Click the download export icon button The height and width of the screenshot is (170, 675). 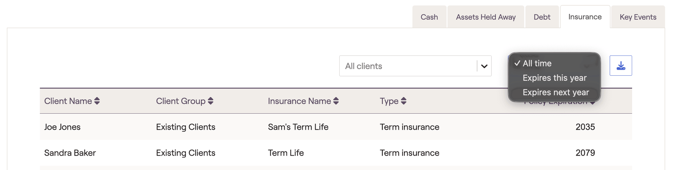621,66
